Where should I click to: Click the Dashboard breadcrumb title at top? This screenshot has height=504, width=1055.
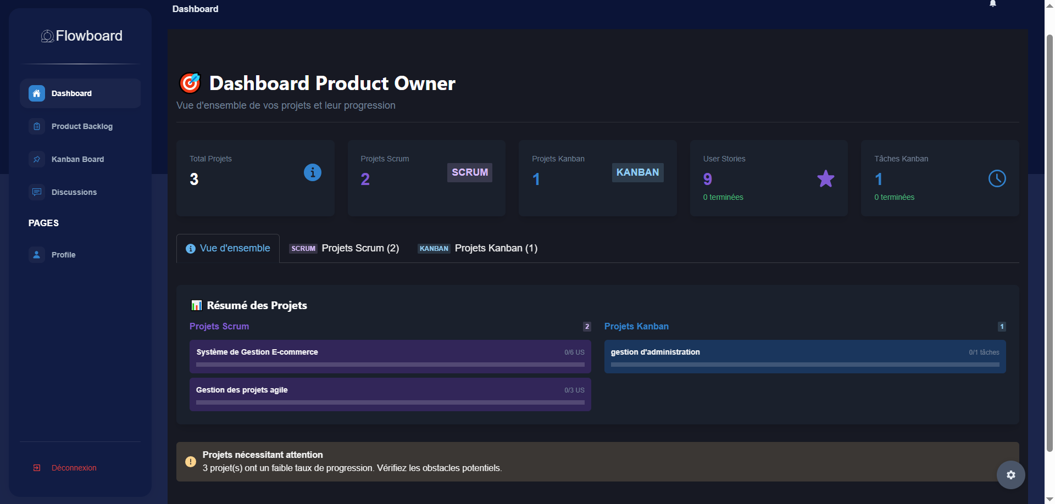[195, 9]
